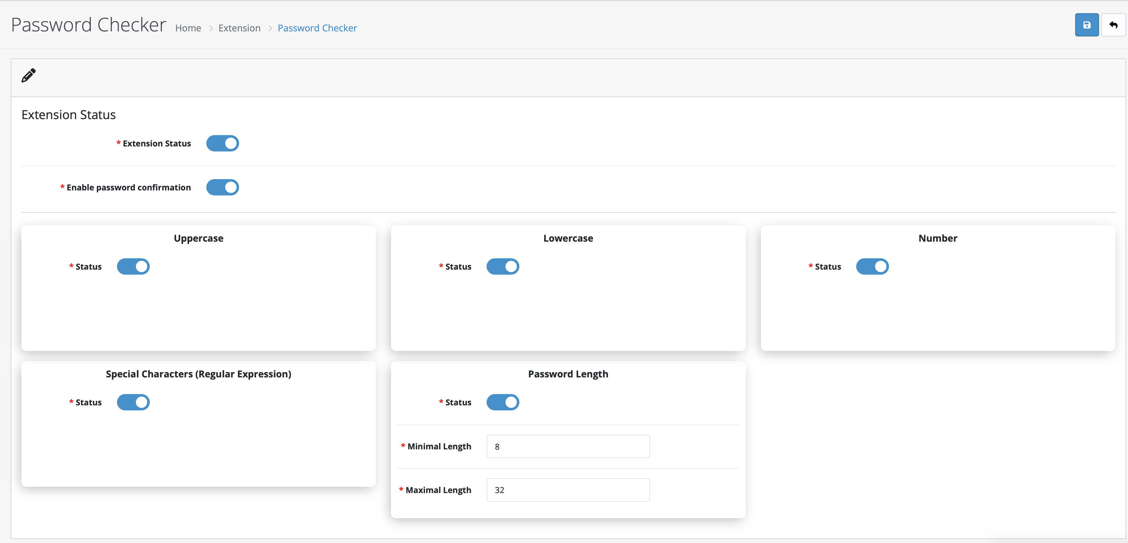
Task: Go to the Extension breadcrumb link
Action: click(x=239, y=28)
